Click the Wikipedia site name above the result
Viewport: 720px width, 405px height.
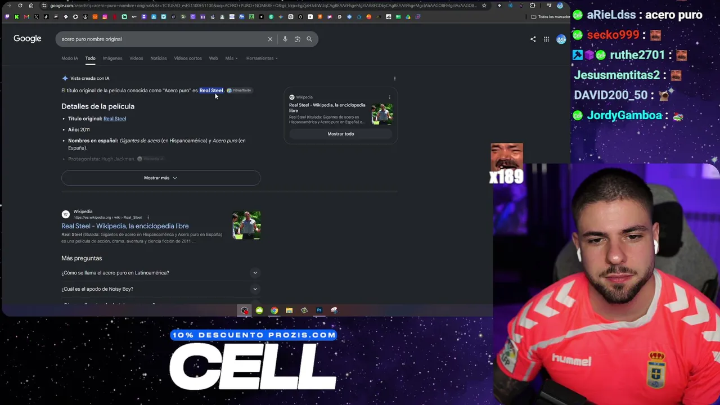point(83,211)
